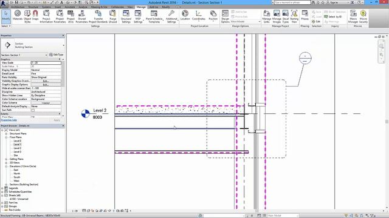Switch to the Annotate ribbon tab
Image resolution: width=389 pixels, height=218 pixels.
click(x=70, y=7)
